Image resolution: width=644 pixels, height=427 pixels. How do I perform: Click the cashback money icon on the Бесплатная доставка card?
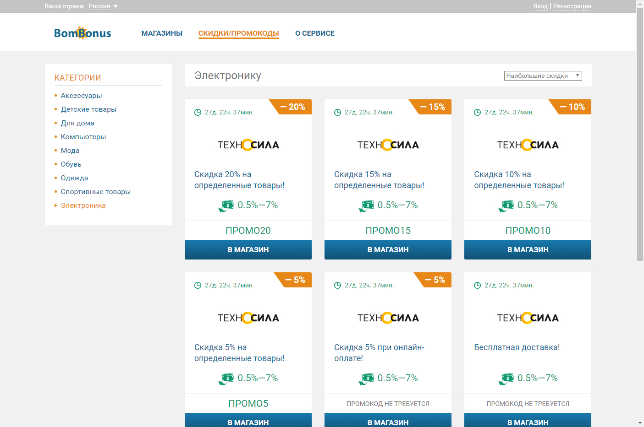[x=506, y=379]
